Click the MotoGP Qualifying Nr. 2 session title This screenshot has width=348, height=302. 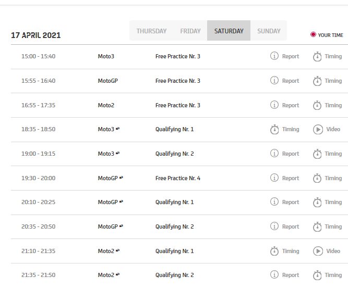[174, 227]
